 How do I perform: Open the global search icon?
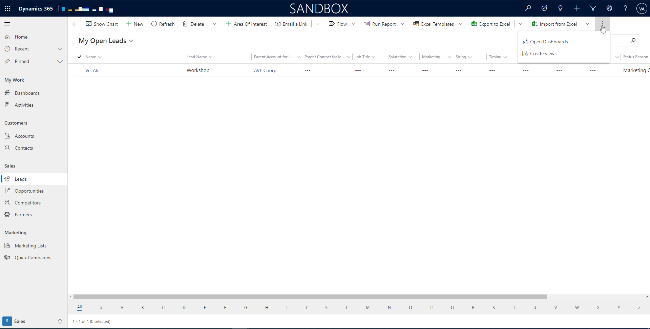(x=528, y=8)
